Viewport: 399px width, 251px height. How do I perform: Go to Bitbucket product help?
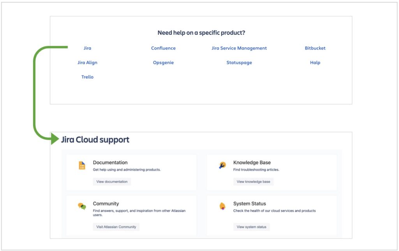tap(315, 48)
